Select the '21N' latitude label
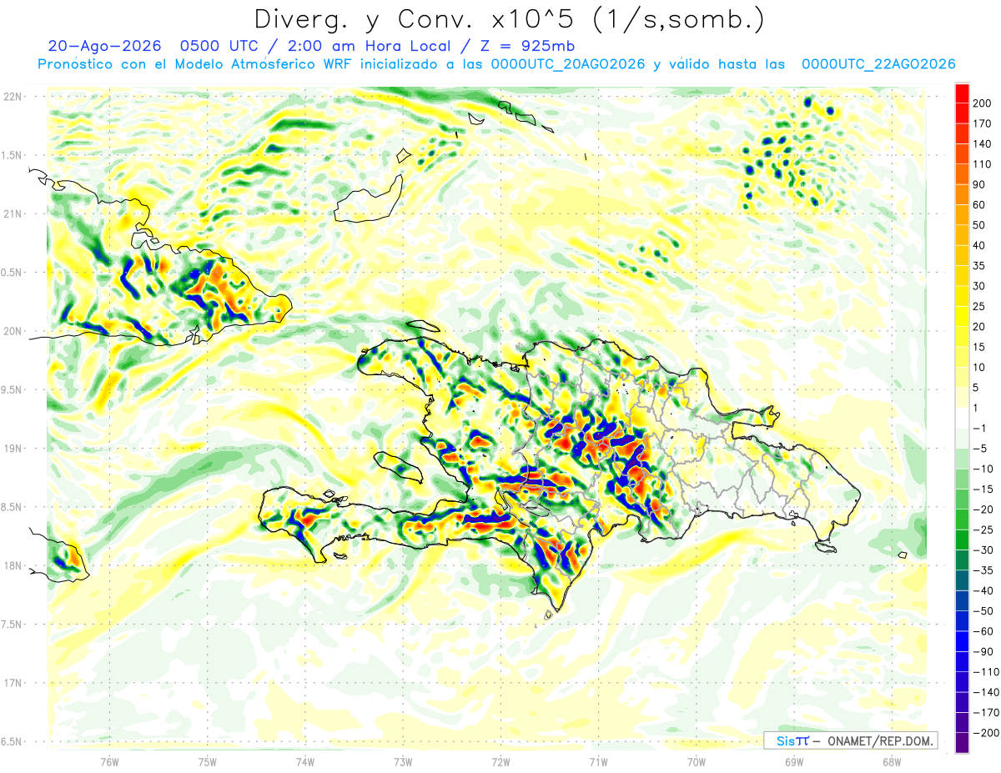 tap(12, 213)
